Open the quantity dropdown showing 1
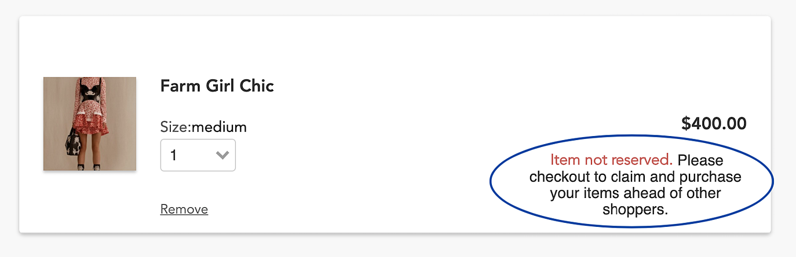Image resolution: width=796 pixels, height=257 pixels. click(x=198, y=155)
